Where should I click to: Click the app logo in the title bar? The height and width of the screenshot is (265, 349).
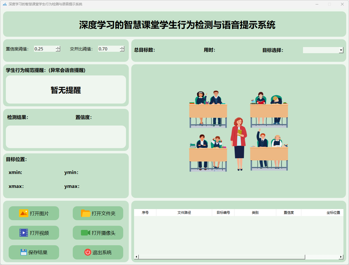pyautogui.click(x=5, y=4)
